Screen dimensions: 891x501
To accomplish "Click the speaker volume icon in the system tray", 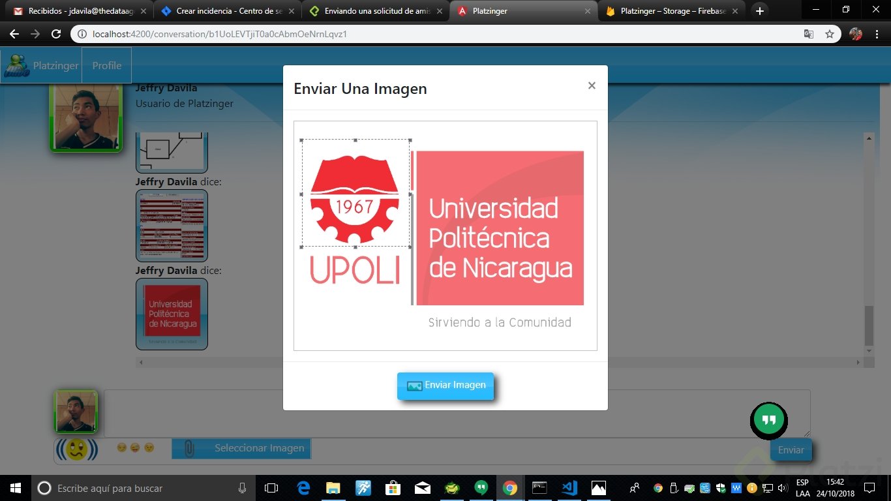I will [782, 488].
